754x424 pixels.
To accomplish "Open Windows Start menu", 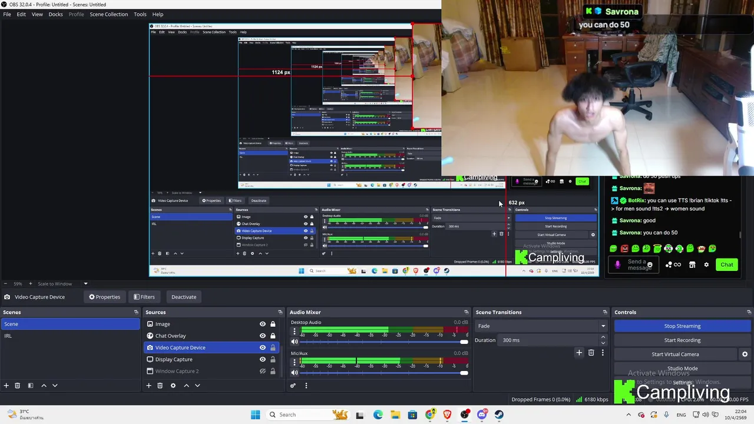I will coord(255,415).
